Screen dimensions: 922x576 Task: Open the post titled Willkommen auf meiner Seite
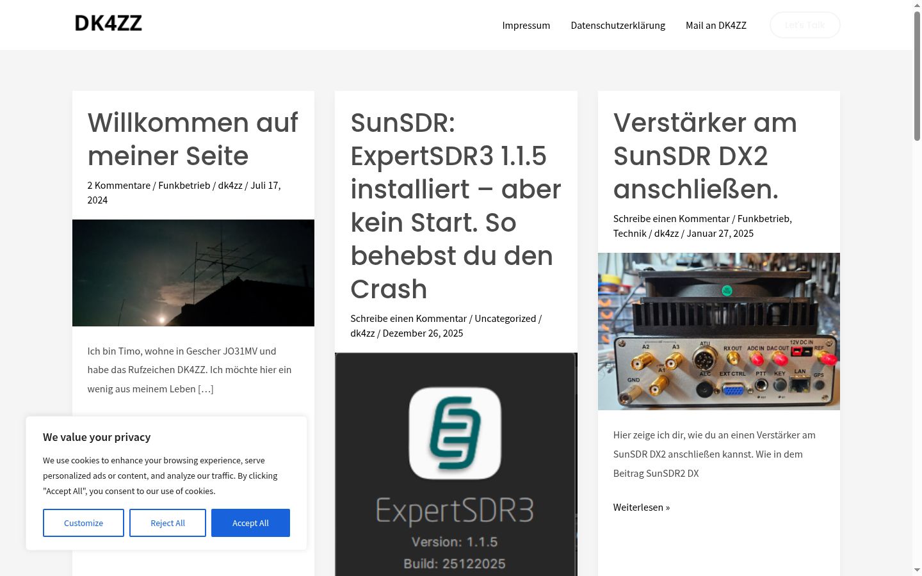(193, 139)
